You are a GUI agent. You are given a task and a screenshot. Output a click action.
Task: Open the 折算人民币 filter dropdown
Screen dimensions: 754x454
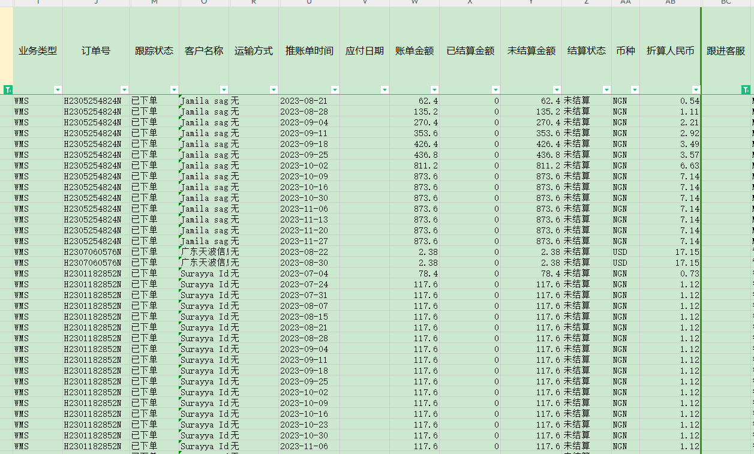[695, 89]
